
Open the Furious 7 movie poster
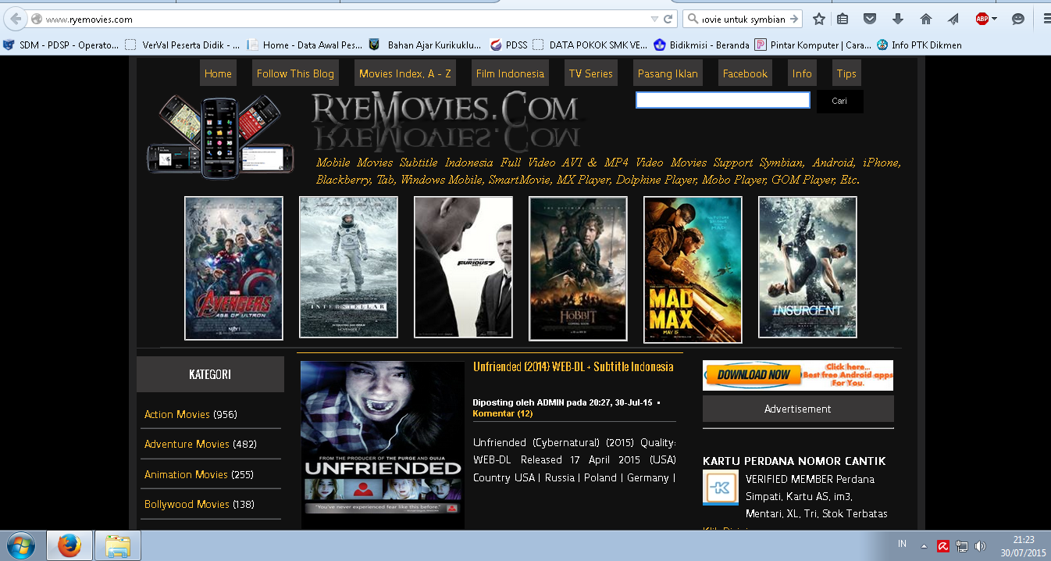463,267
